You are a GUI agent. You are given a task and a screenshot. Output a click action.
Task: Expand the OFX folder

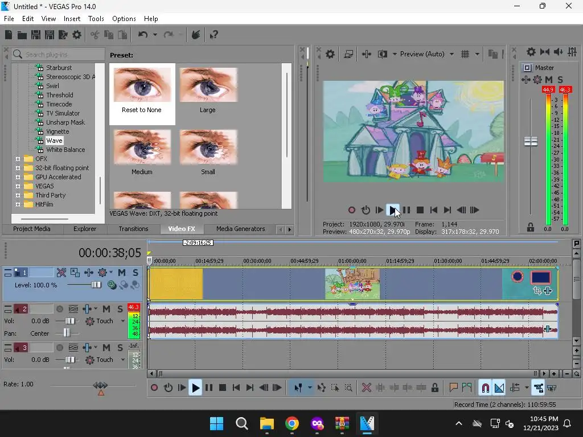[x=18, y=159]
